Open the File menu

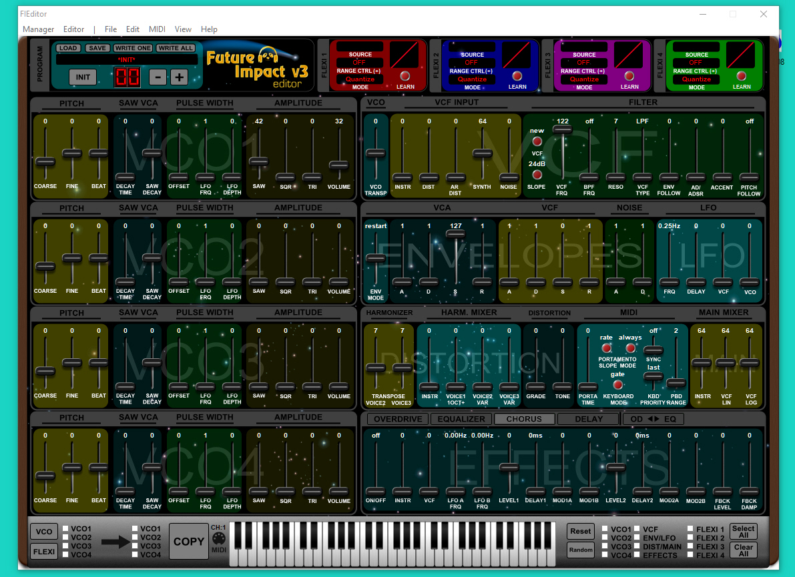(x=111, y=29)
